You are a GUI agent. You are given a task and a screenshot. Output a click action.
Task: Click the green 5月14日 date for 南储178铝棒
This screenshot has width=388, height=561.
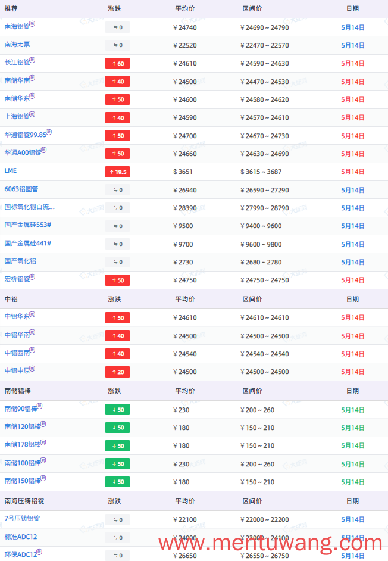point(353,446)
